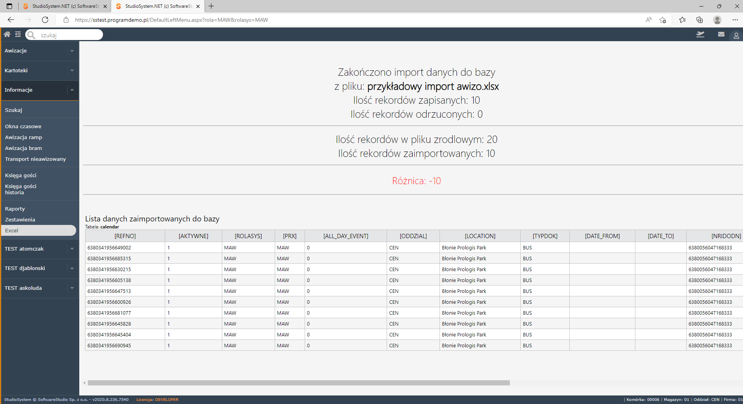This screenshot has width=743, height=404.
Task: Open Transport nieawizowany link
Action: [x=35, y=159]
